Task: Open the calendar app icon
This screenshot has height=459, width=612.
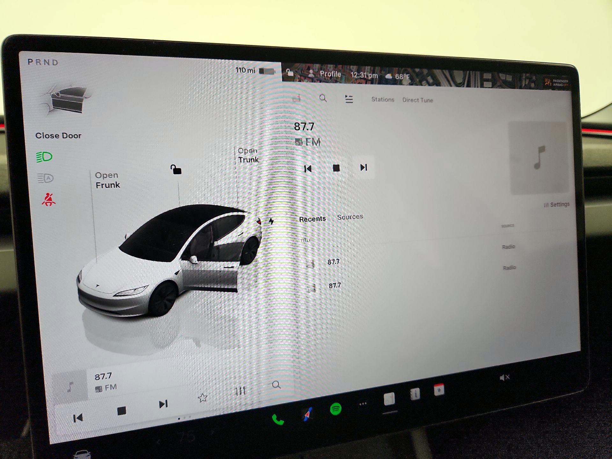Action: 439,390
